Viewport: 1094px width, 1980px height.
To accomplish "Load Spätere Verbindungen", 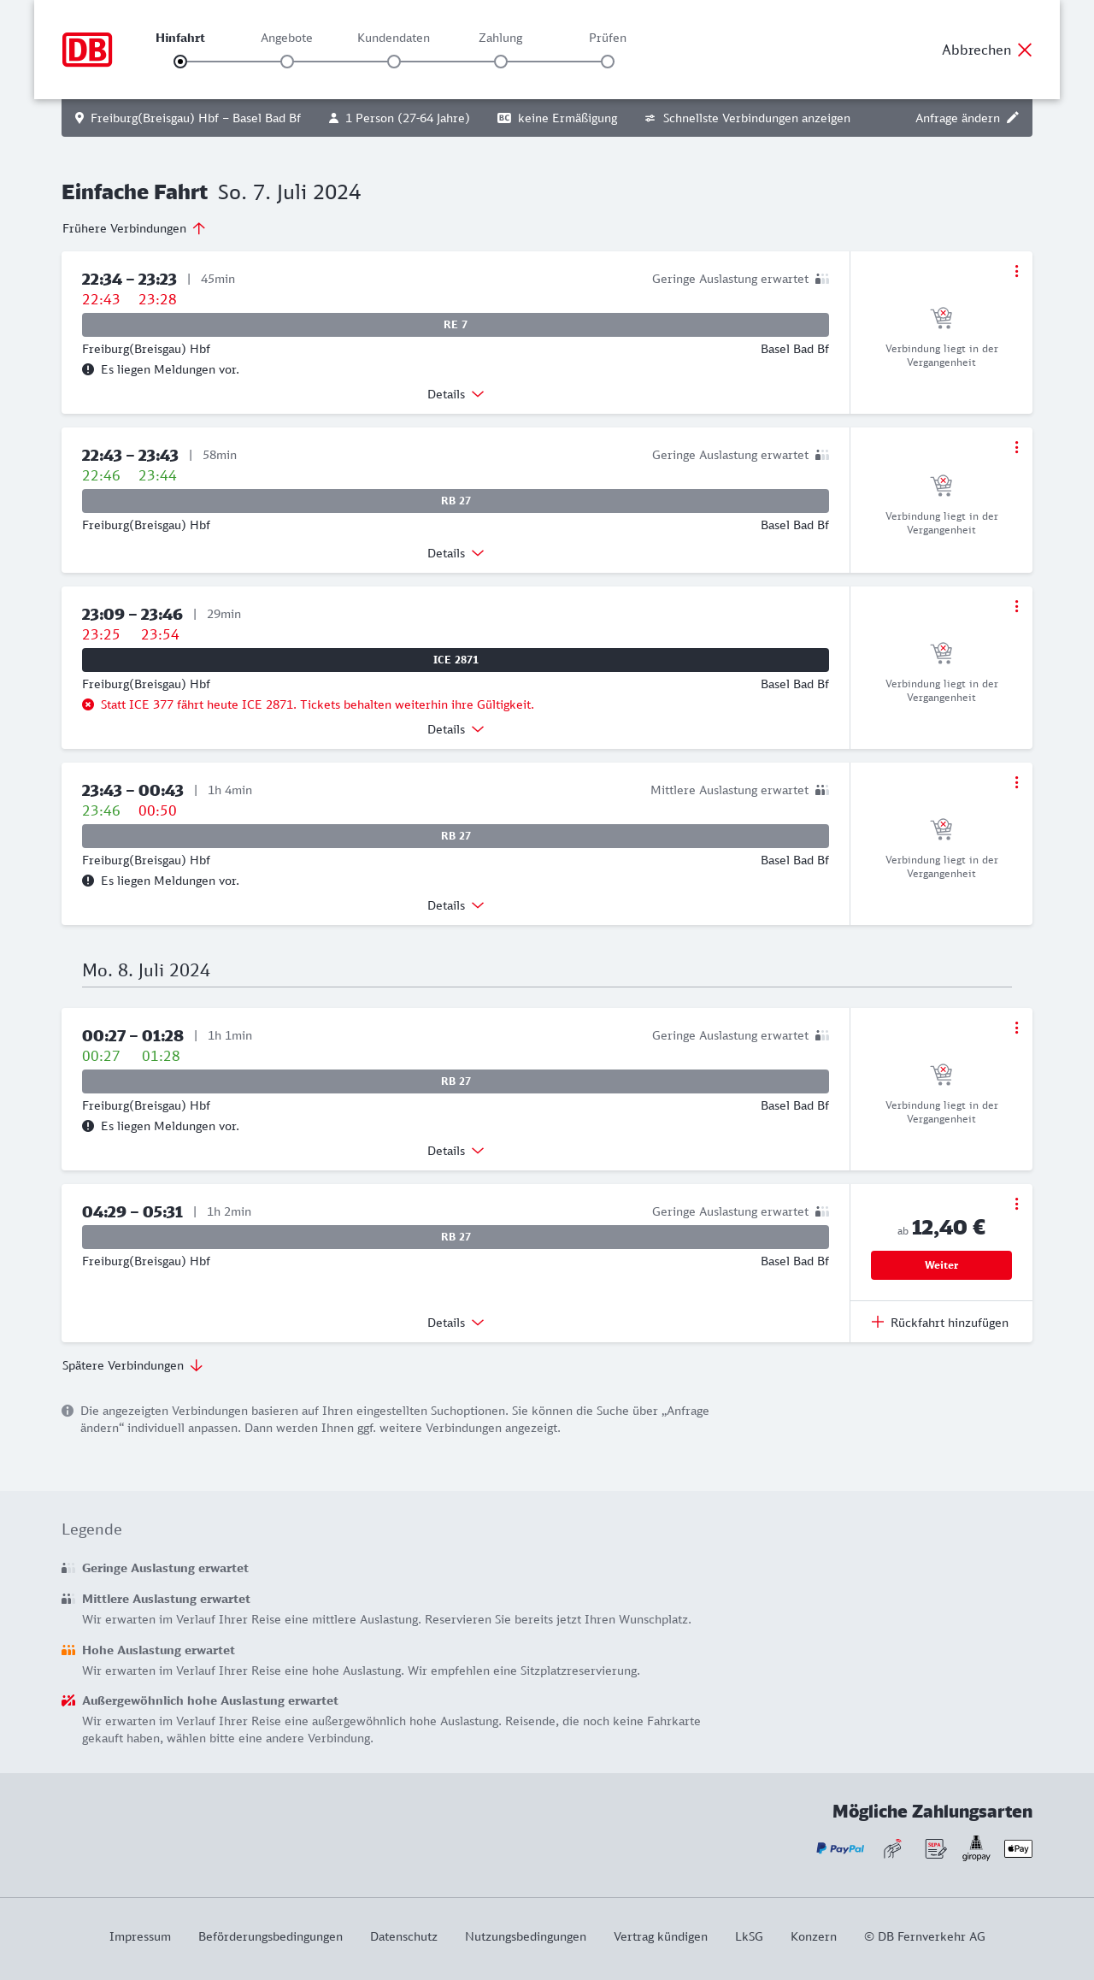I will click(x=132, y=1365).
